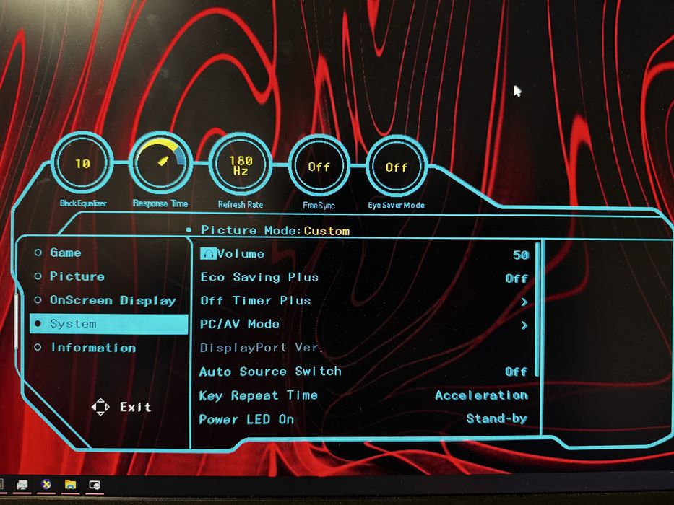Image resolution: width=674 pixels, height=505 pixels.
Task: Select the highlighted System menu category
Action: [109, 324]
